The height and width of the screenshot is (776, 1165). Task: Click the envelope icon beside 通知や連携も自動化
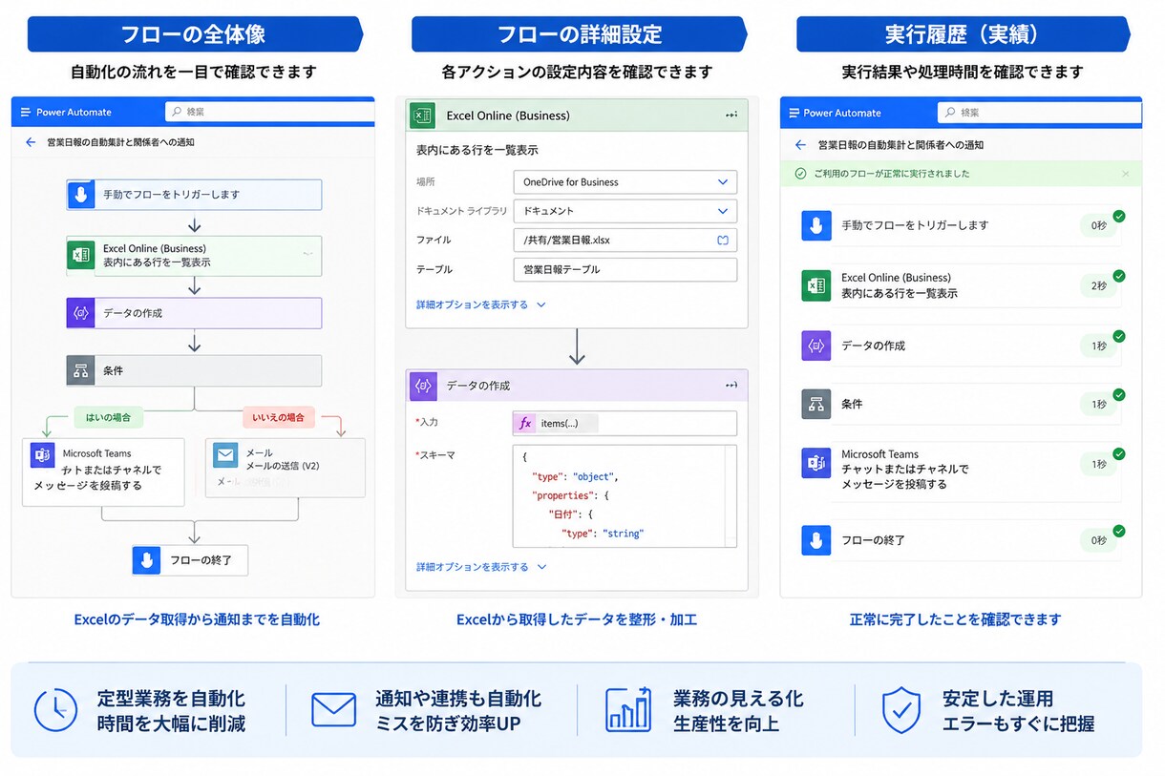[333, 710]
